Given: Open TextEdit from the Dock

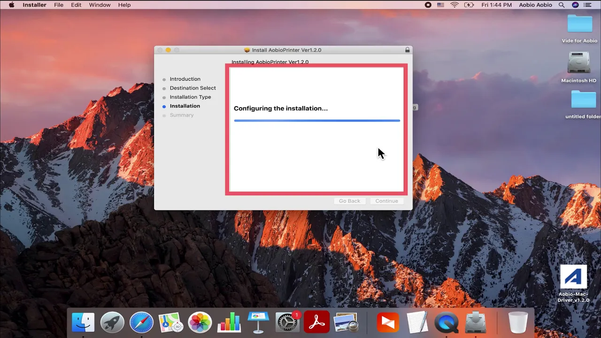Looking at the screenshot, I should [417, 323].
